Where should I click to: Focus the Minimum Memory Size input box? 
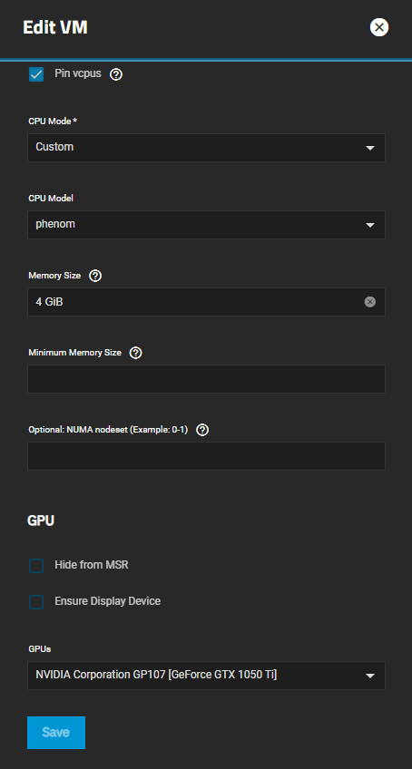(x=206, y=379)
